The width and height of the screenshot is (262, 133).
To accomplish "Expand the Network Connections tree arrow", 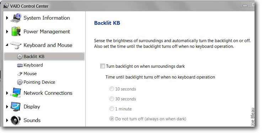I will click(x=7, y=93).
